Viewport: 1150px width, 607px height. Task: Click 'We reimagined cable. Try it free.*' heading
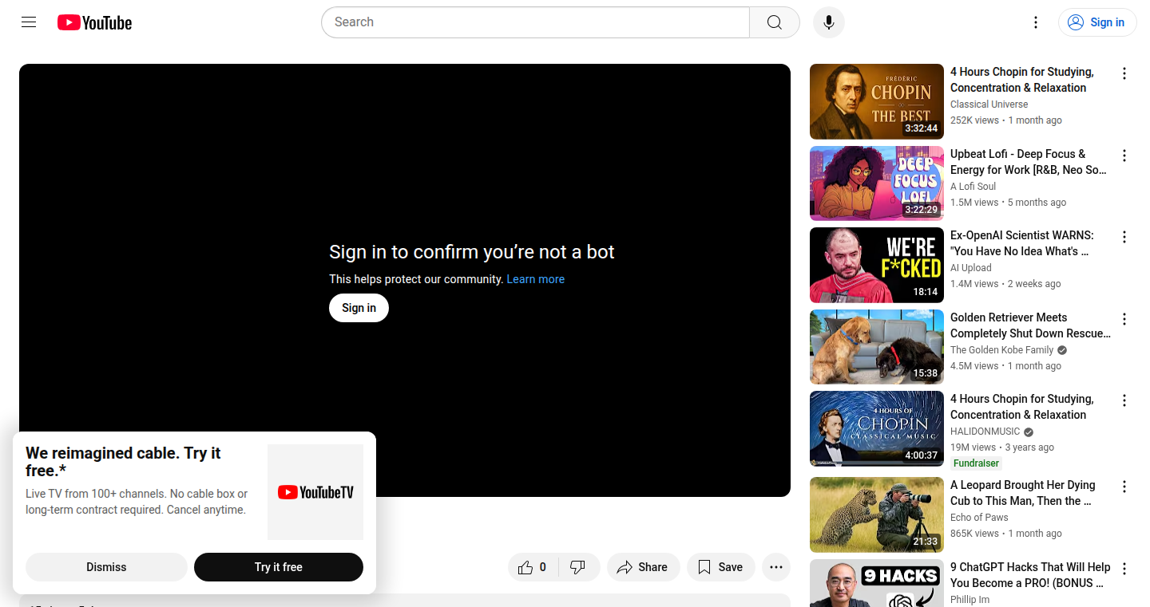click(123, 462)
